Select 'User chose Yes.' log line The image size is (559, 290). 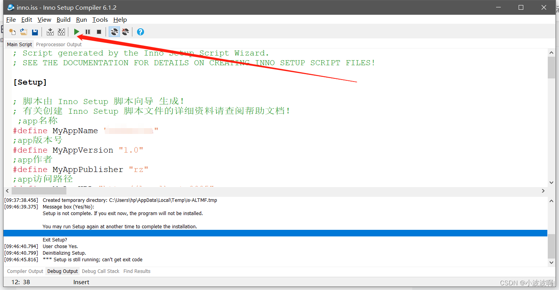[60, 247]
